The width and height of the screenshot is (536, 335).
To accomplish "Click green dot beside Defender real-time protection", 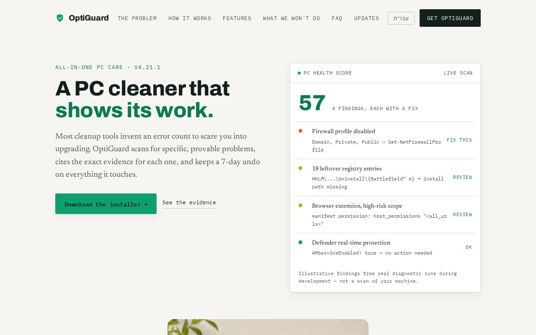I will click(x=300, y=242).
